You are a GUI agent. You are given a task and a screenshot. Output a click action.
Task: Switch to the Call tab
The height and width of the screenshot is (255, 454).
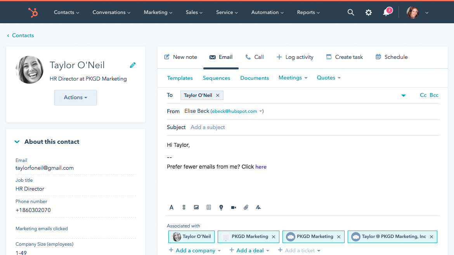[255, 57]
